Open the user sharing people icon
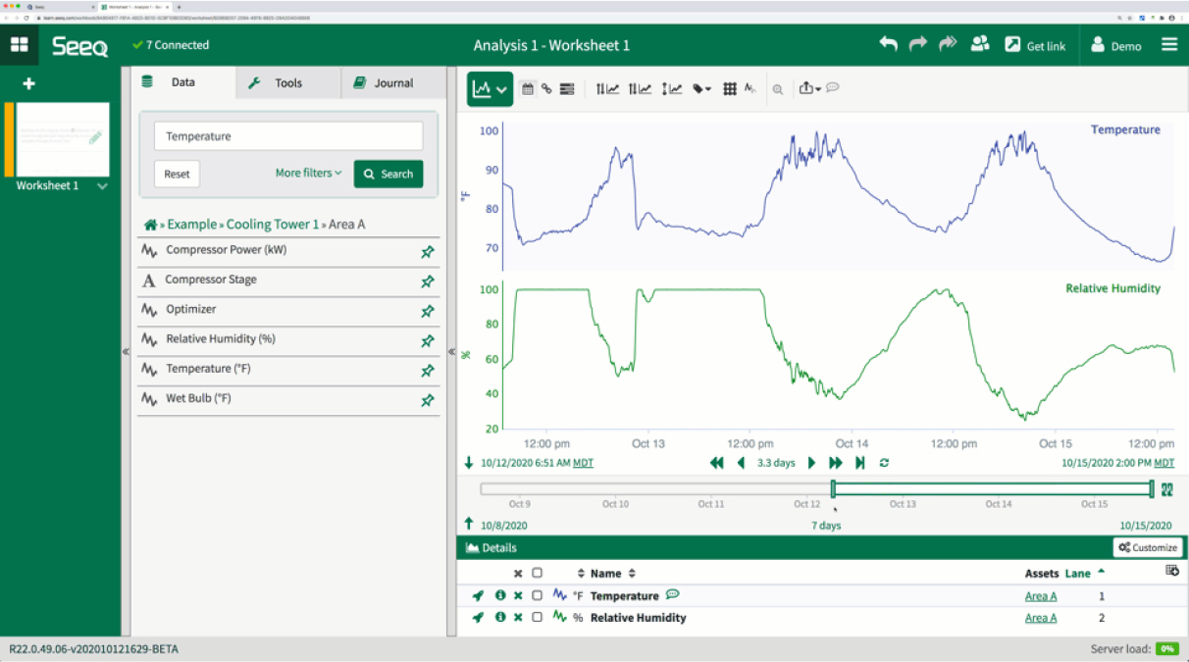 (979, 44)
